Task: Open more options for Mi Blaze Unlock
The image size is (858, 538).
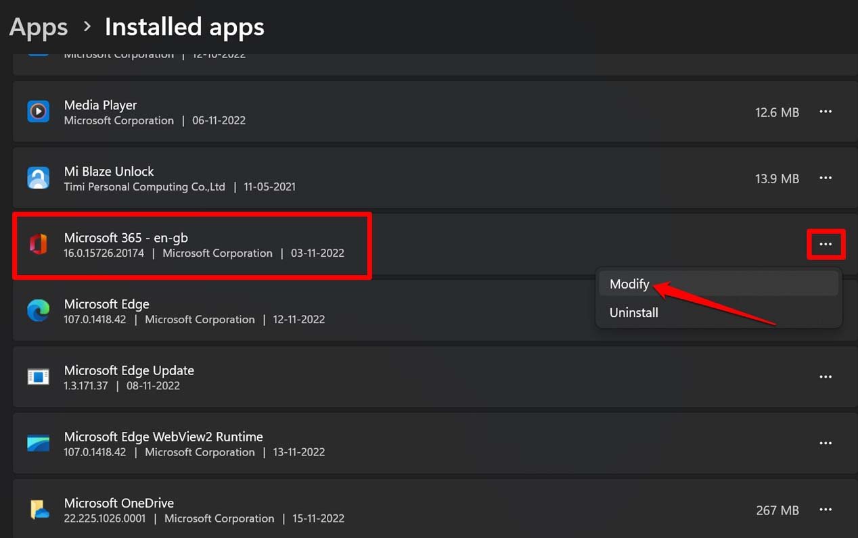Action: (x=826, y=178)
